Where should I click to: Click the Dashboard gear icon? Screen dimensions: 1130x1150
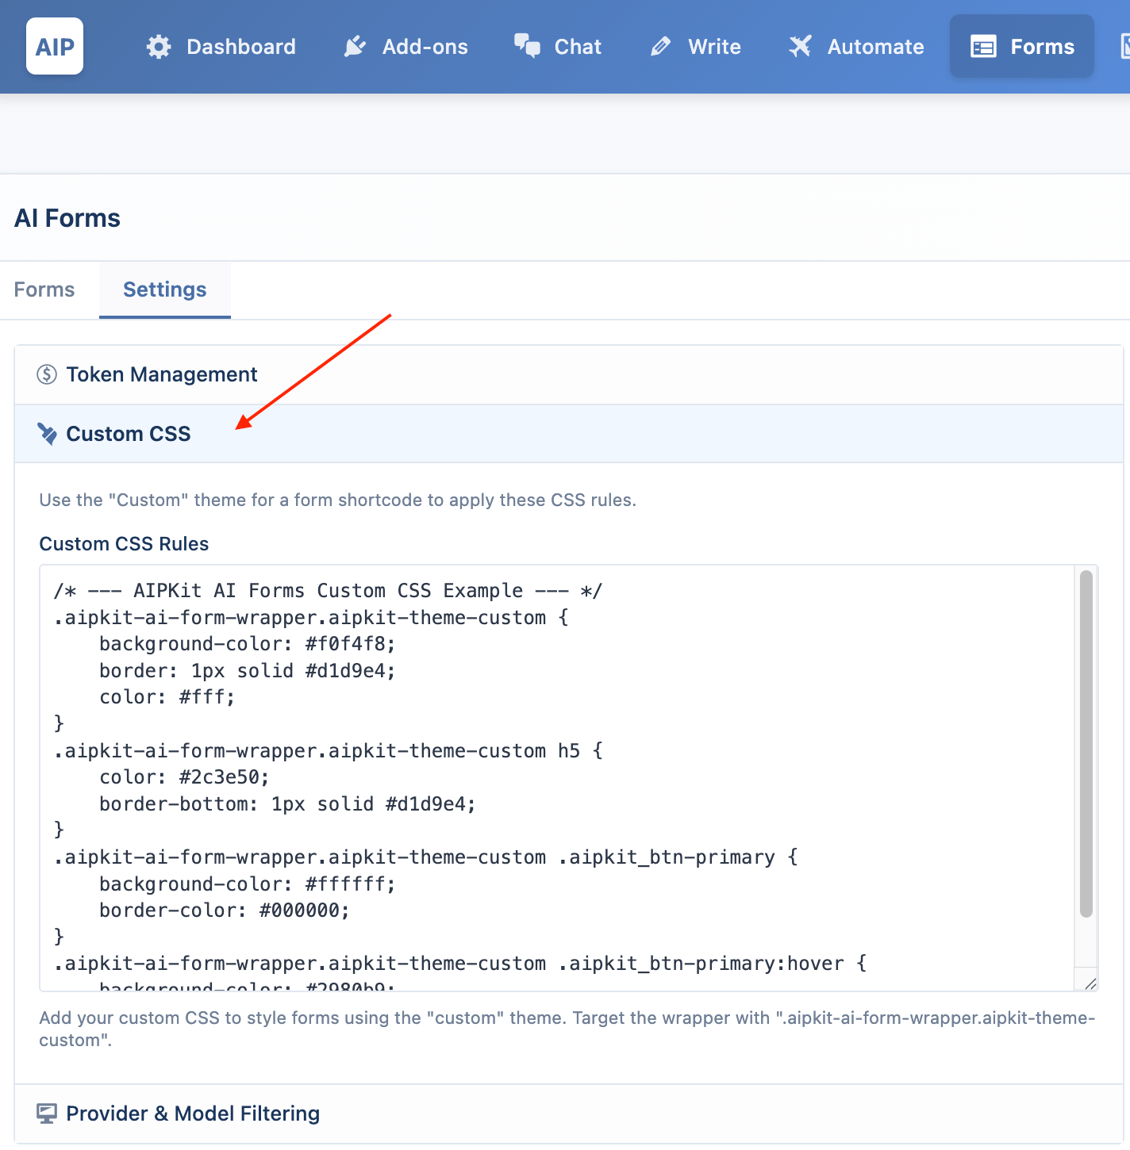[x=159, y=47]
